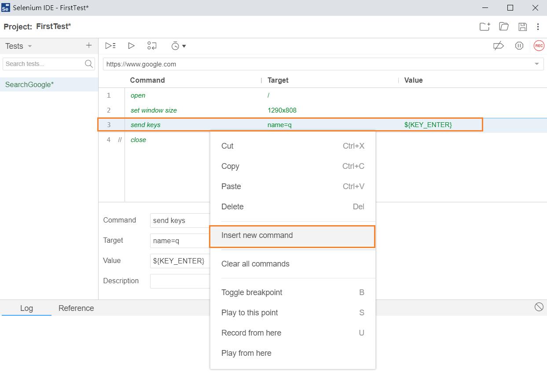Image resolution: width=547 pixels, height=376 pixels.
Task: Edit the Target field showing name=q
Action: point(180,241)
